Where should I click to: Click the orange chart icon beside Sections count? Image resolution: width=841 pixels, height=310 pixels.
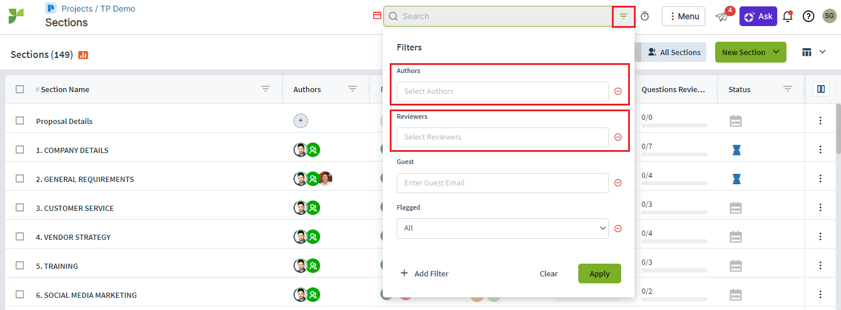point(83,55)
